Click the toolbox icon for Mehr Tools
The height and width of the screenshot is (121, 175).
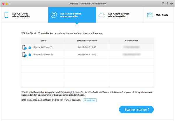150,15
